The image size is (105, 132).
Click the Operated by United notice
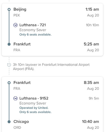pyautogui.click(x=34, y=108)
